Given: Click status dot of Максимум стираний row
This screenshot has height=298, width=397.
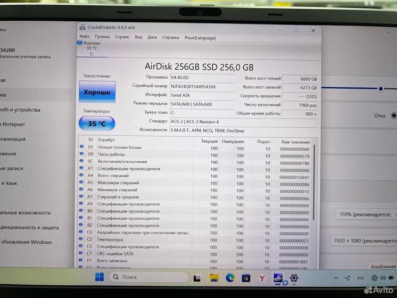Looking at the screenshot, I should (81, 182).
